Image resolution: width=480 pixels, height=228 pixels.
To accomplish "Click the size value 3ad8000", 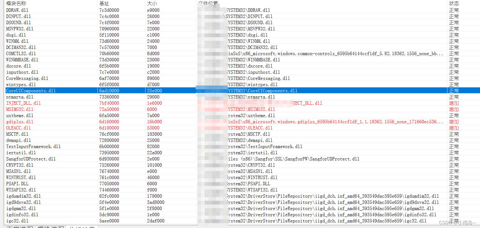I will [155, 202].
